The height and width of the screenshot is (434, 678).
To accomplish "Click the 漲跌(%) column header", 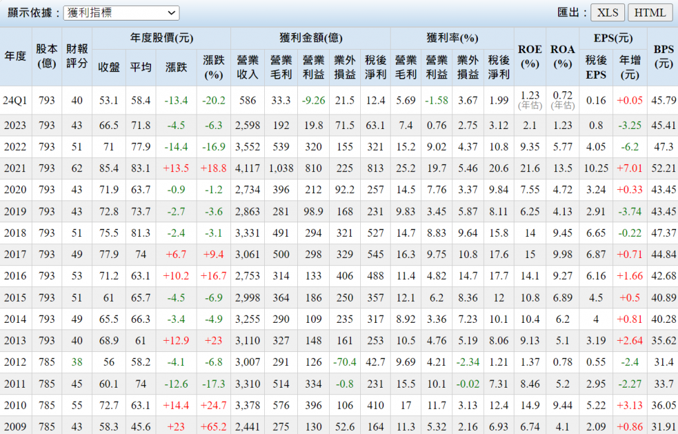I will click(213, 67).
